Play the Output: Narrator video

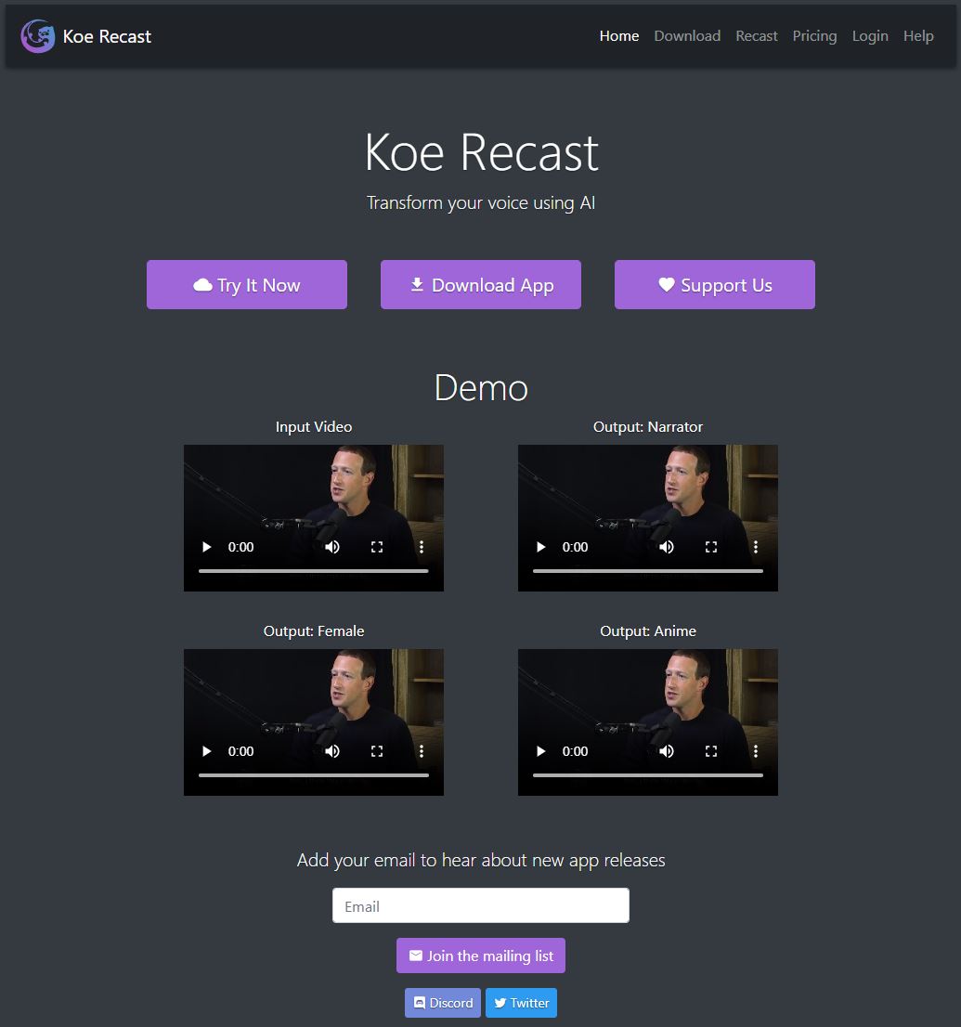(x=540, y=547)
